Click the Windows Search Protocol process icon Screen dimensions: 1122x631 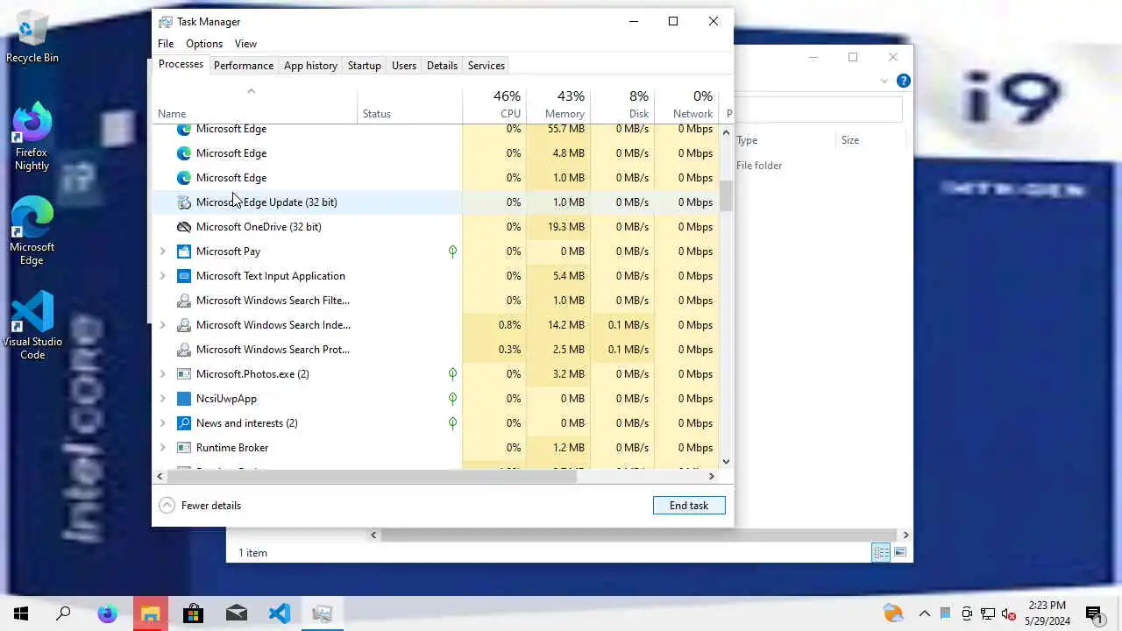(184, 350)
